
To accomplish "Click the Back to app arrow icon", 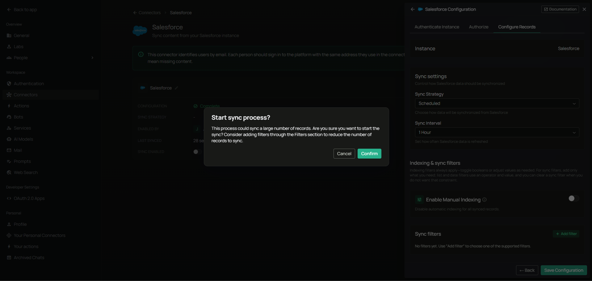I will coord(9,10).
